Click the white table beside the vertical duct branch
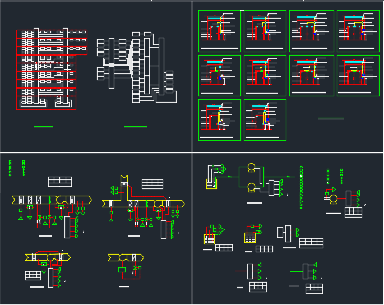384x305 pixels. [x=152, y=184]
